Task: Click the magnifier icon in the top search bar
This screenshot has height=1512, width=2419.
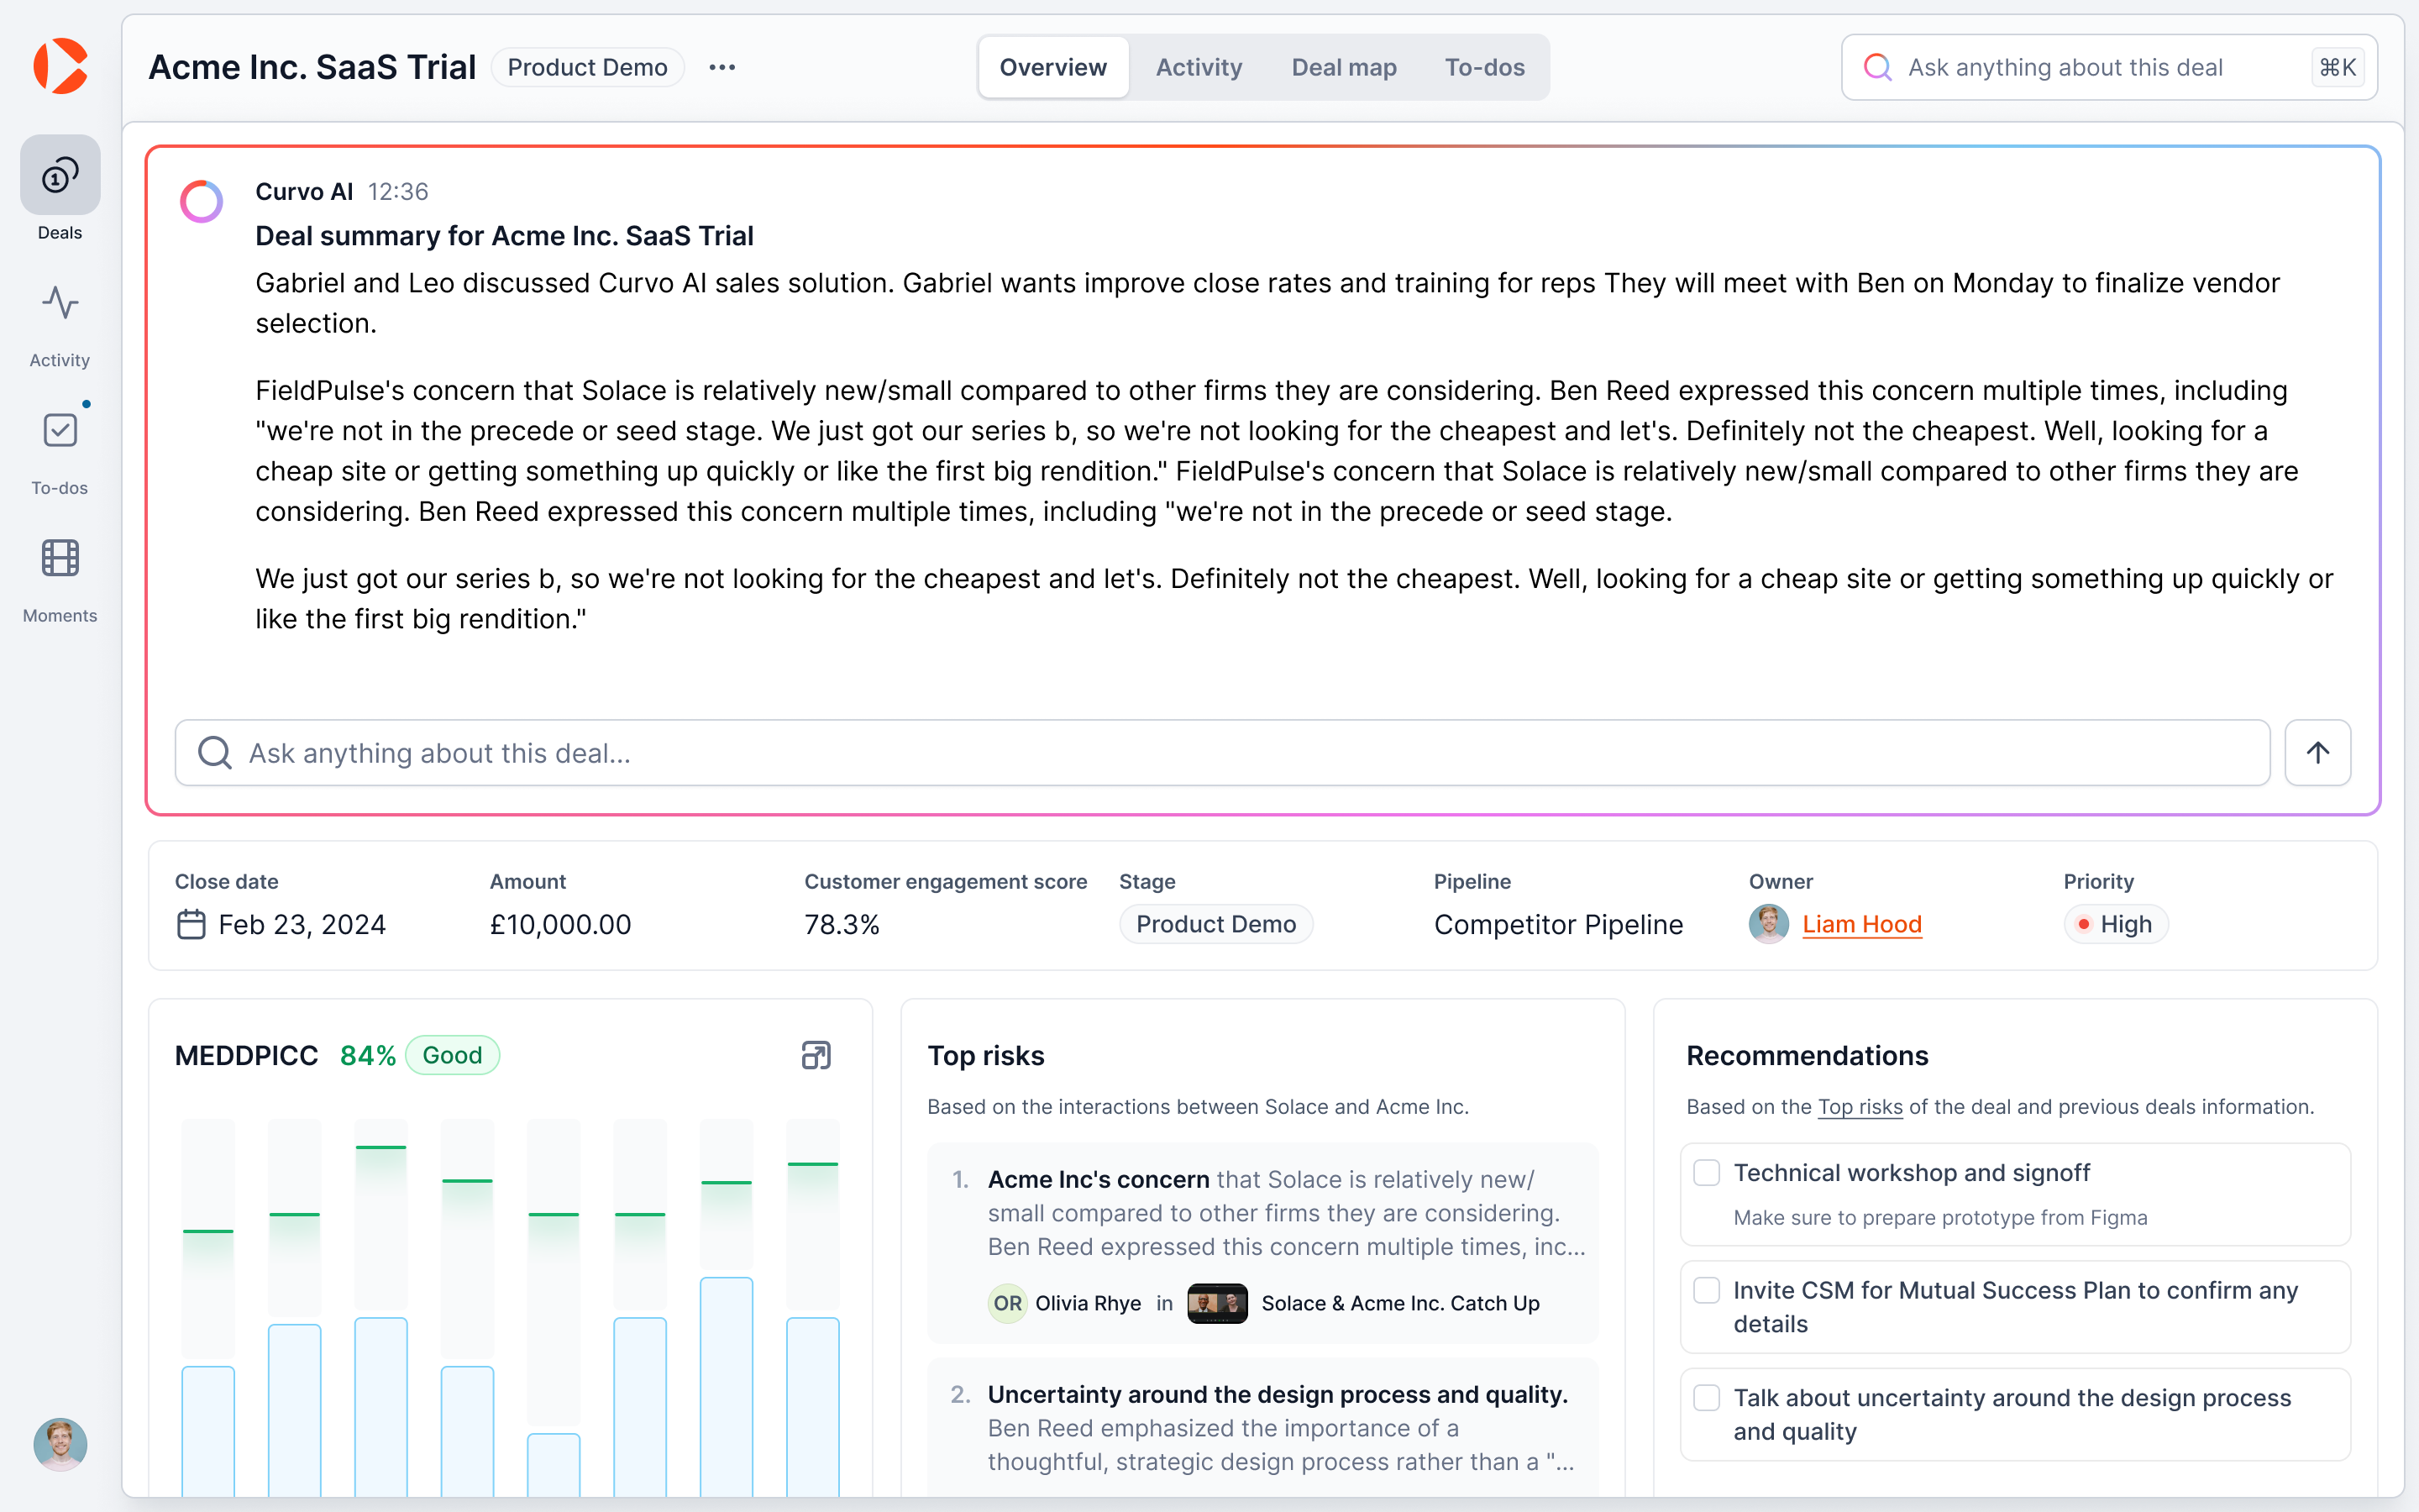Action: (1879, 66)
